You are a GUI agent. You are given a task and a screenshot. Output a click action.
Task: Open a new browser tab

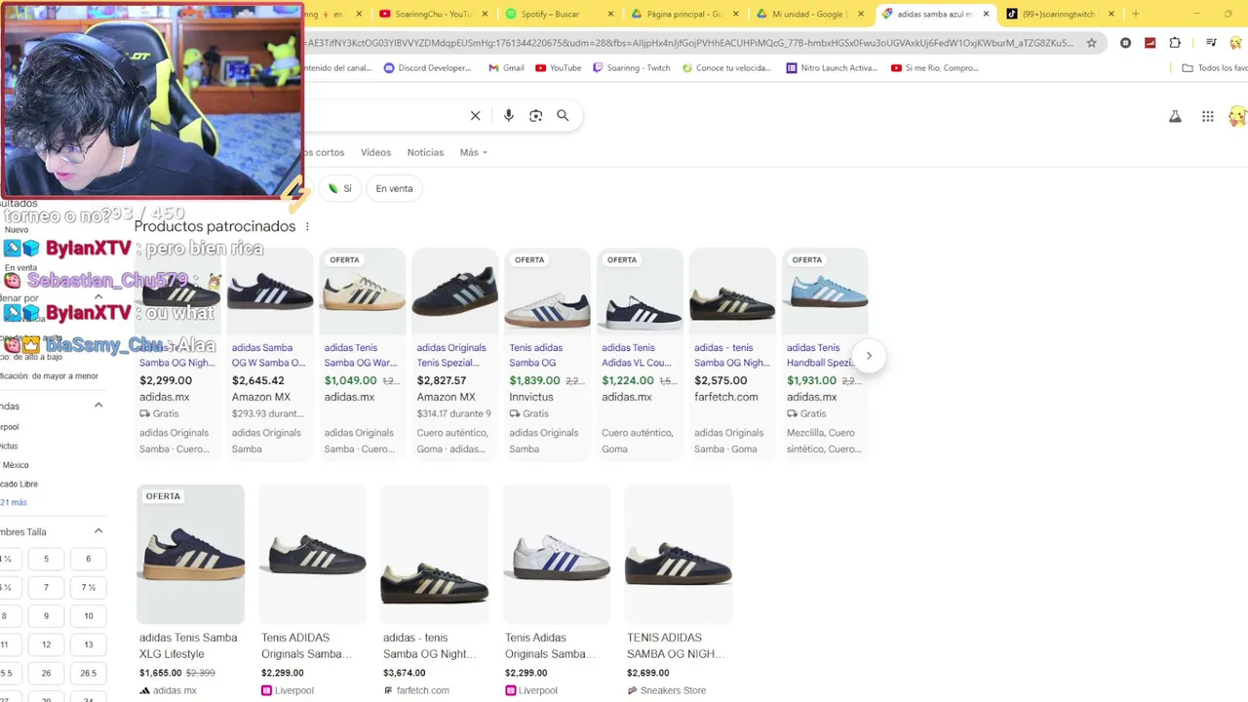pos(1135,14)
